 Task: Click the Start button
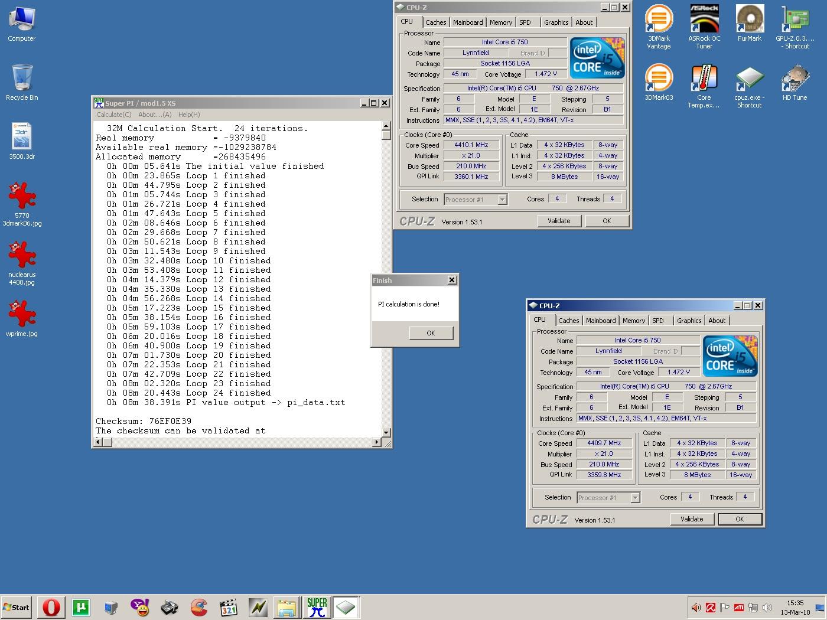(x=17, y=607)
